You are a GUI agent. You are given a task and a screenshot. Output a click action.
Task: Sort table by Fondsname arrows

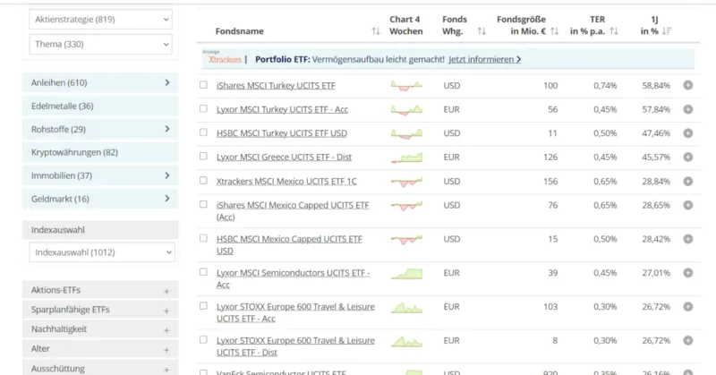click(x=375, y=31)
